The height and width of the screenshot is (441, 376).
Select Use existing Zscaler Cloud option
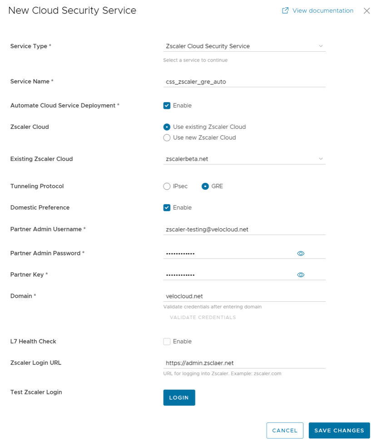click(167, 127)
